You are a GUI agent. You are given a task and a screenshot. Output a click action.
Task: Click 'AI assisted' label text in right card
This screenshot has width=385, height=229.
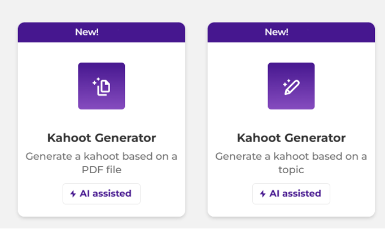(x=295, y=193)
